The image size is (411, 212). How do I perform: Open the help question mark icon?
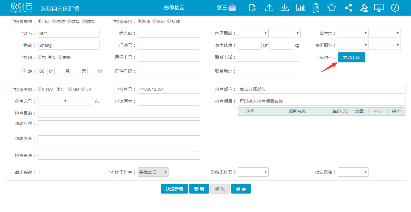point(395,8)
